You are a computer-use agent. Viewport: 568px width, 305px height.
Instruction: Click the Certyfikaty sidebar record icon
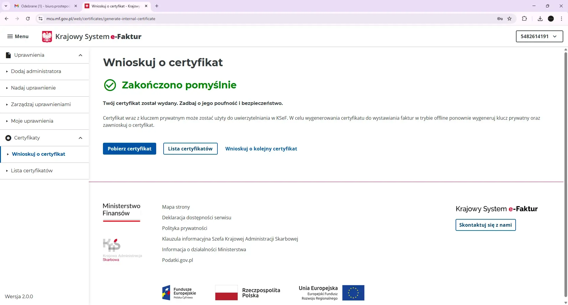click(x=8, y=138)
